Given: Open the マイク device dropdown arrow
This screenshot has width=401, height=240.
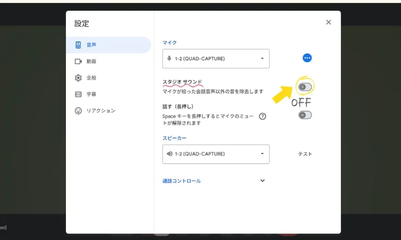Looking at the screenshot, I should (x=262, y=59).
